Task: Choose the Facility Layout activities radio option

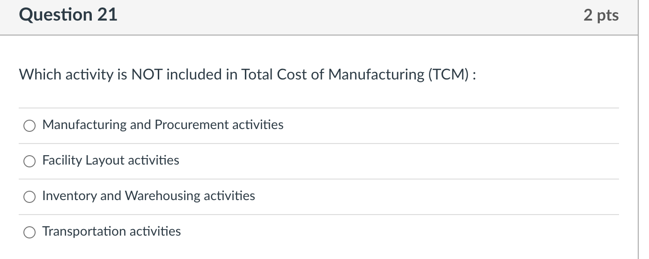Action: pos(29,161)
